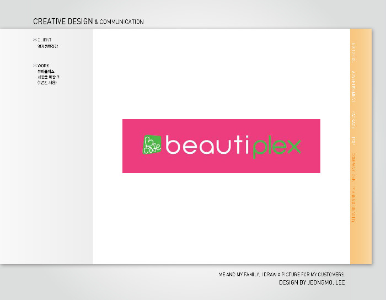Switch to the POP tab
The image size is (386, 300).
(x=353, y=141)
